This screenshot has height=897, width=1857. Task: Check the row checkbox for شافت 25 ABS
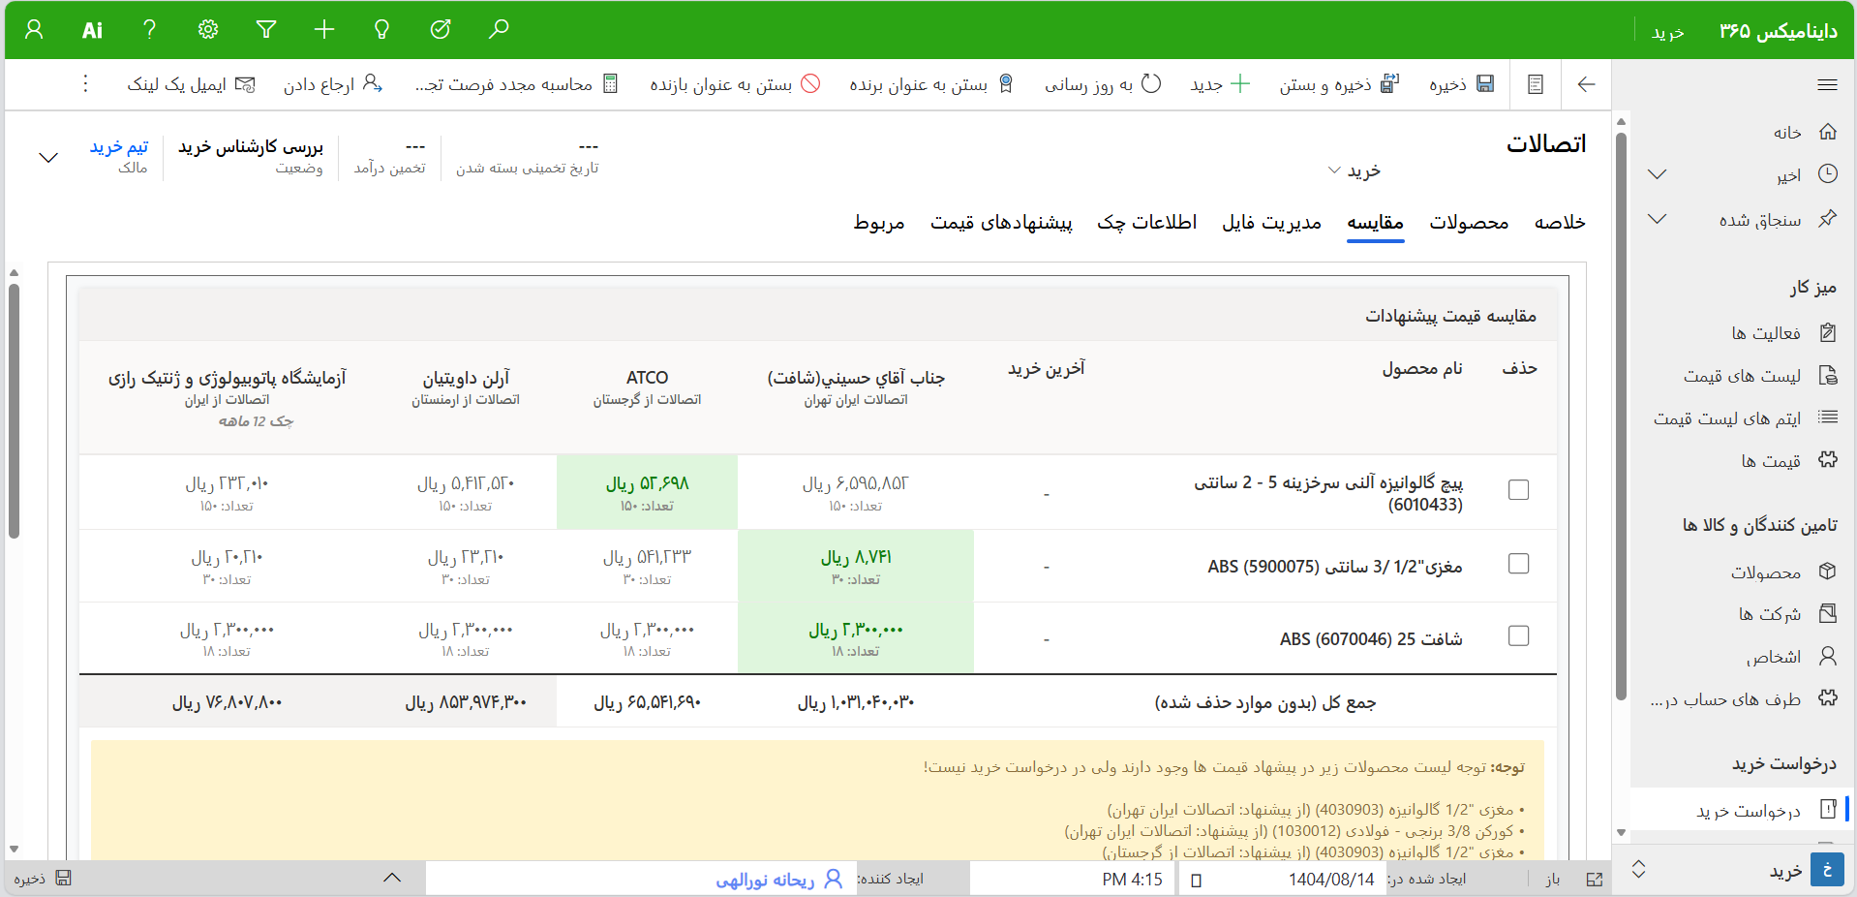1519,636
